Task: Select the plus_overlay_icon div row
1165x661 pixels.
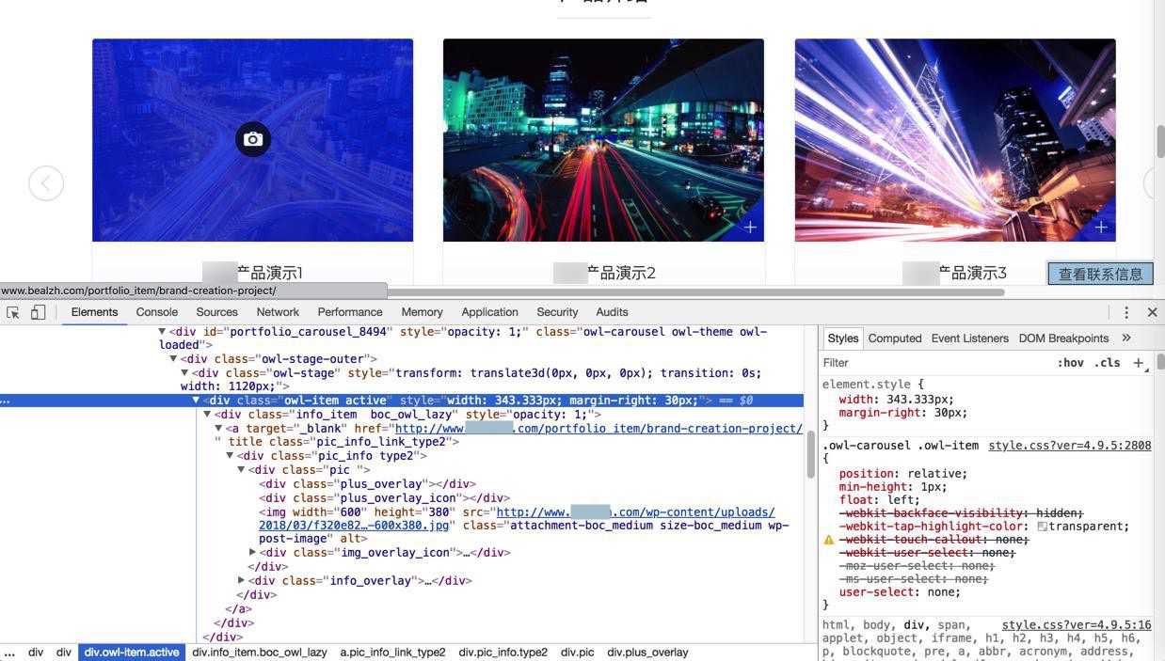Action: point(385,498)
